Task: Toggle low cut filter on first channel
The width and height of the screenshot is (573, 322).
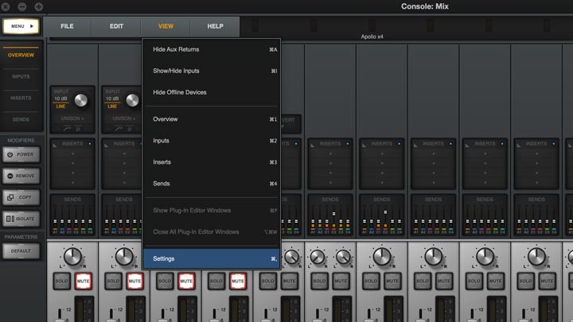Action: 67,130
